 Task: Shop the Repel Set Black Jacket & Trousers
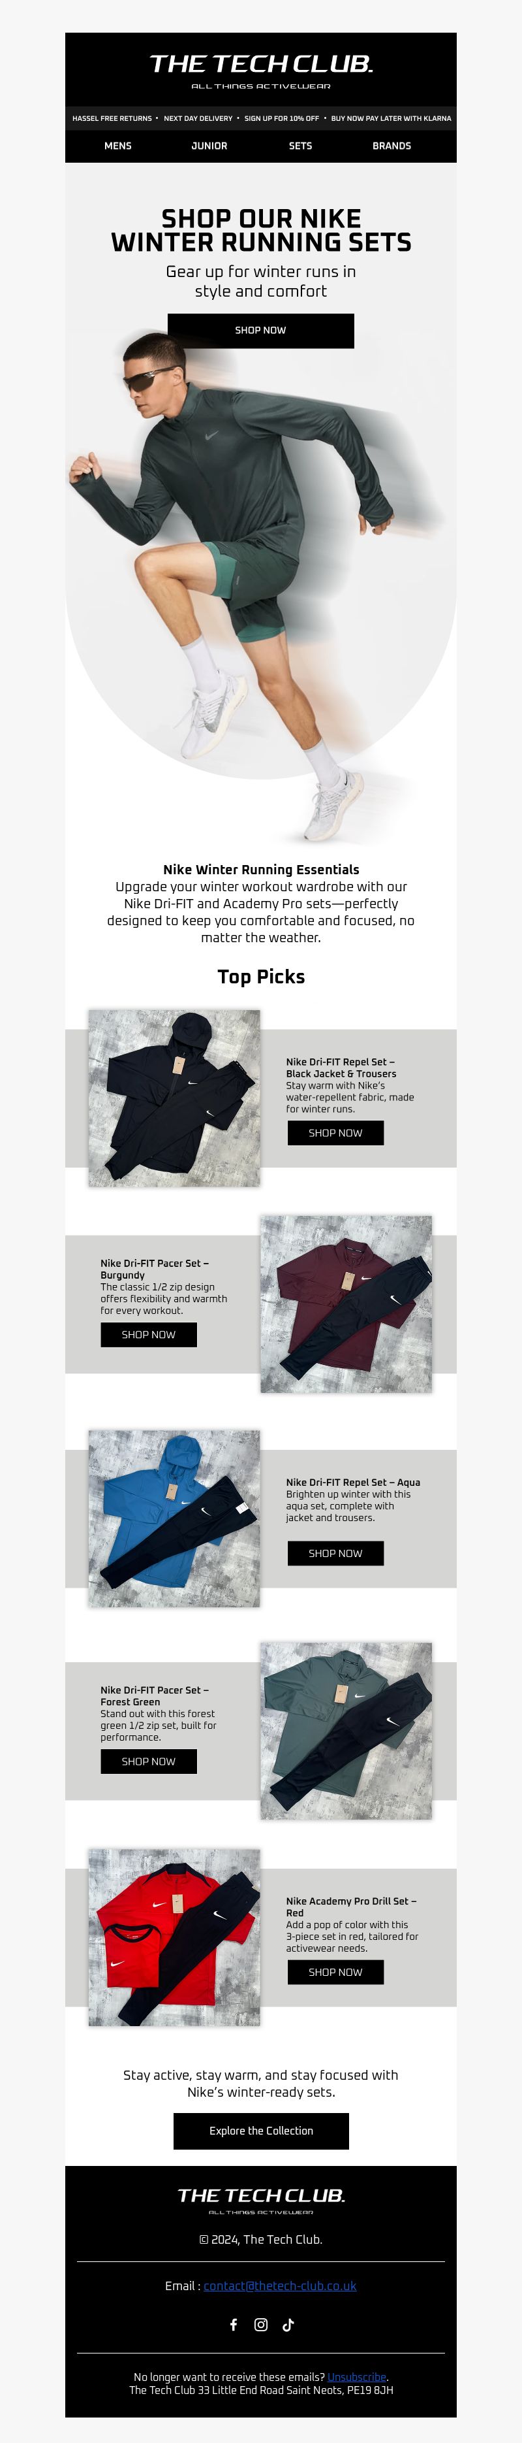[x=335, y=1132]
